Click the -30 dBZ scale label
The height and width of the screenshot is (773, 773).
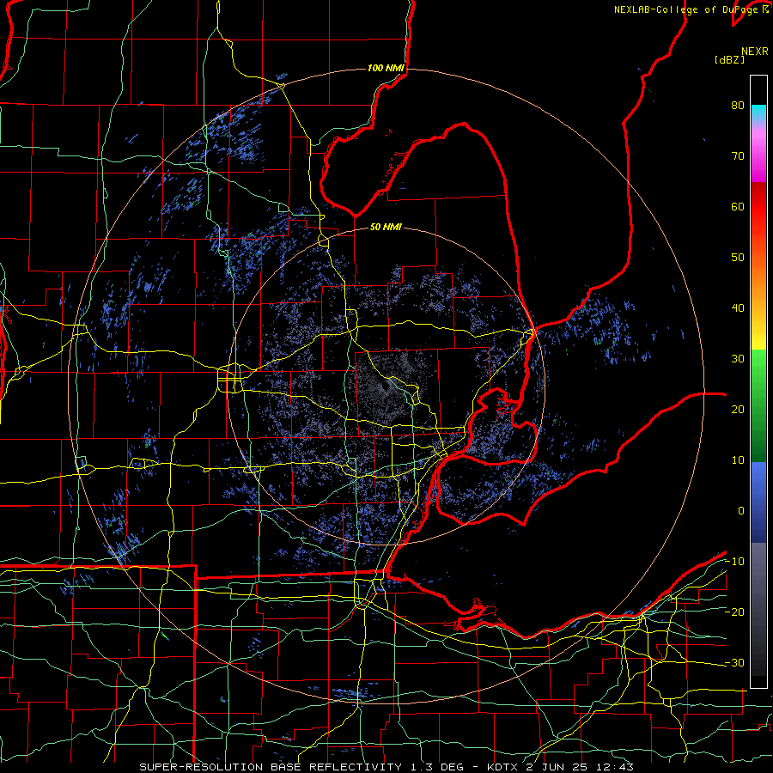(734, 662)
